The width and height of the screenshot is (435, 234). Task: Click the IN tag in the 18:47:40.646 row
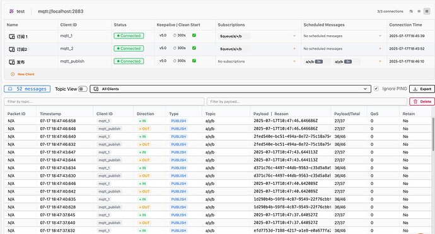[x=142, y=184]
